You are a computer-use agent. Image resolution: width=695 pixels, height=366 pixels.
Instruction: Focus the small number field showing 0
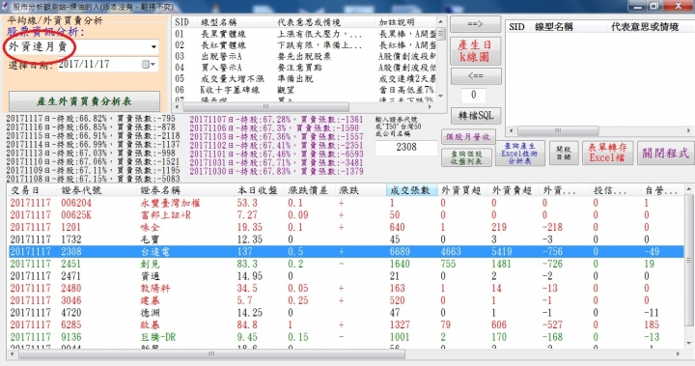[x=473, y=95]
